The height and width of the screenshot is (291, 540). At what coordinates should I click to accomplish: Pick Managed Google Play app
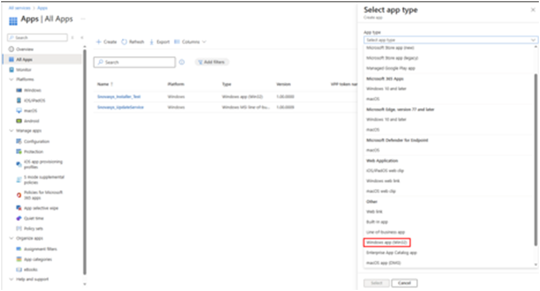pyautogui.click(x=391, y=68)
